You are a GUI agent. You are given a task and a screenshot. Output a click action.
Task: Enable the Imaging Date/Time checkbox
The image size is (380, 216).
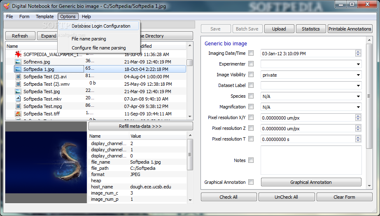[x=251, y=53]
